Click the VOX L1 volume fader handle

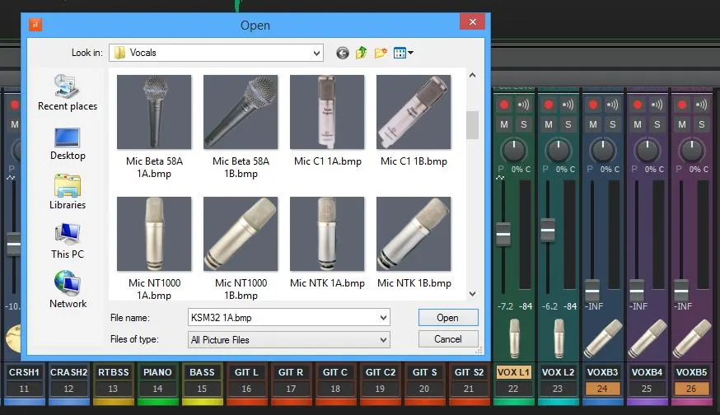(503, 235)
